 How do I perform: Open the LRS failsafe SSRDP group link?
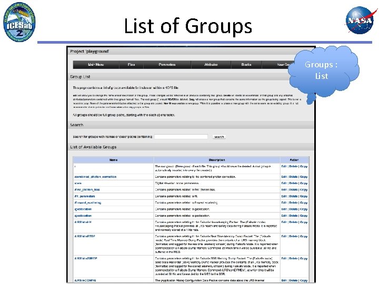(x=86, y=258)
